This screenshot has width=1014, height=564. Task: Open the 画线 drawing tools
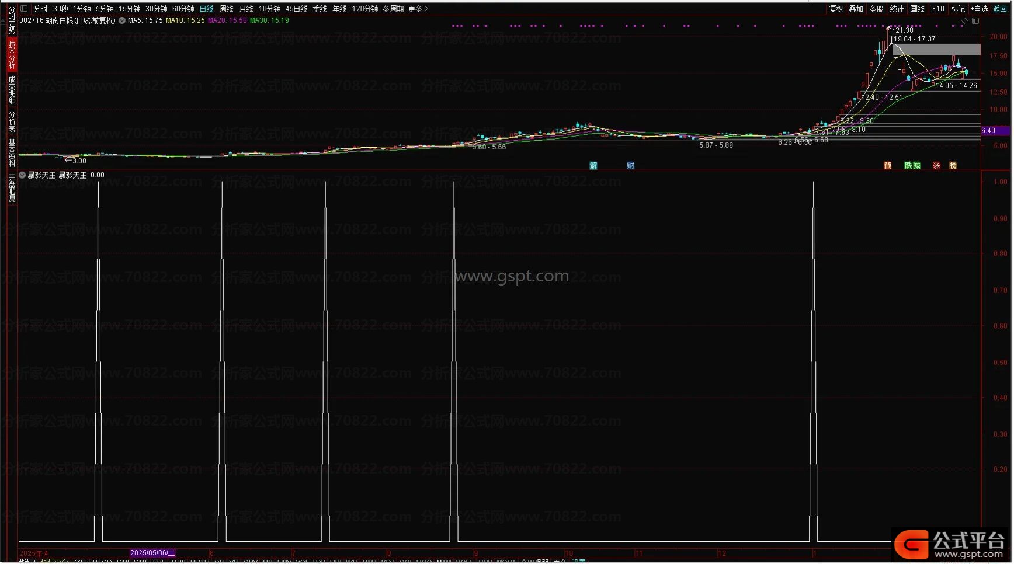(917, 9)
